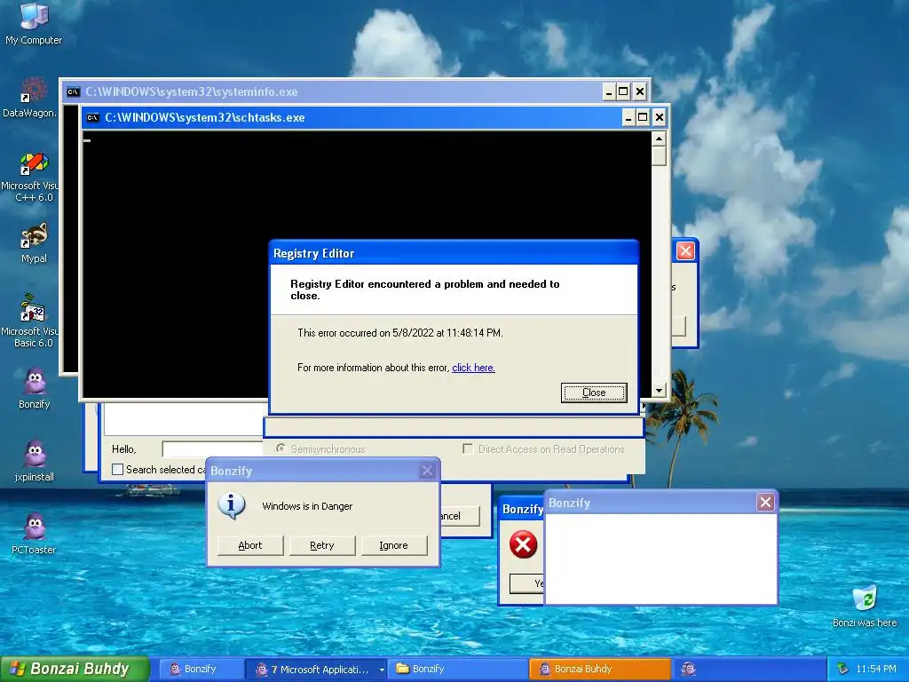Click the scroll down arrow in schtasks.exe console

(x=659, y=391)
